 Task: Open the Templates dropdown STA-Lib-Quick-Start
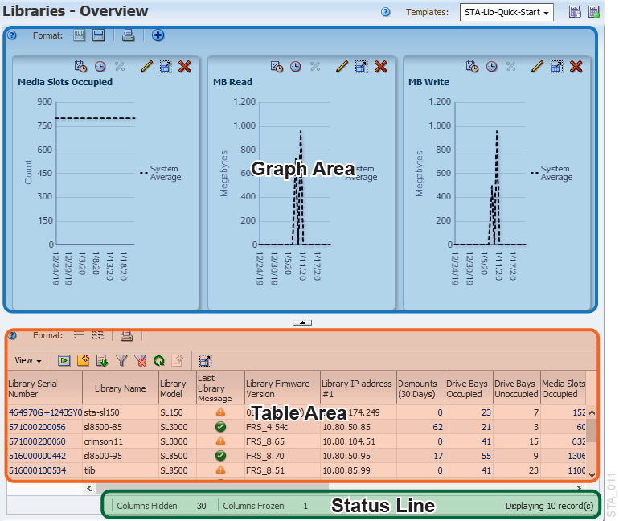tap(506, 12)
